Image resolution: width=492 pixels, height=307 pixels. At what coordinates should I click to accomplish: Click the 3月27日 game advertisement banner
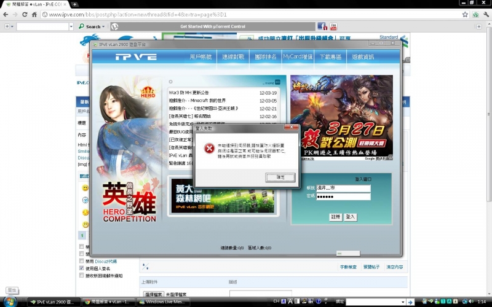click(x=341, y=117)
